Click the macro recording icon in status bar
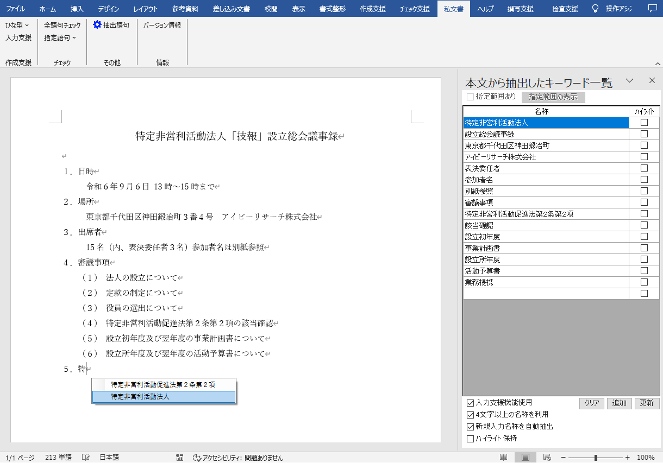This screenshot has width=663, height=469. (180, 458)
